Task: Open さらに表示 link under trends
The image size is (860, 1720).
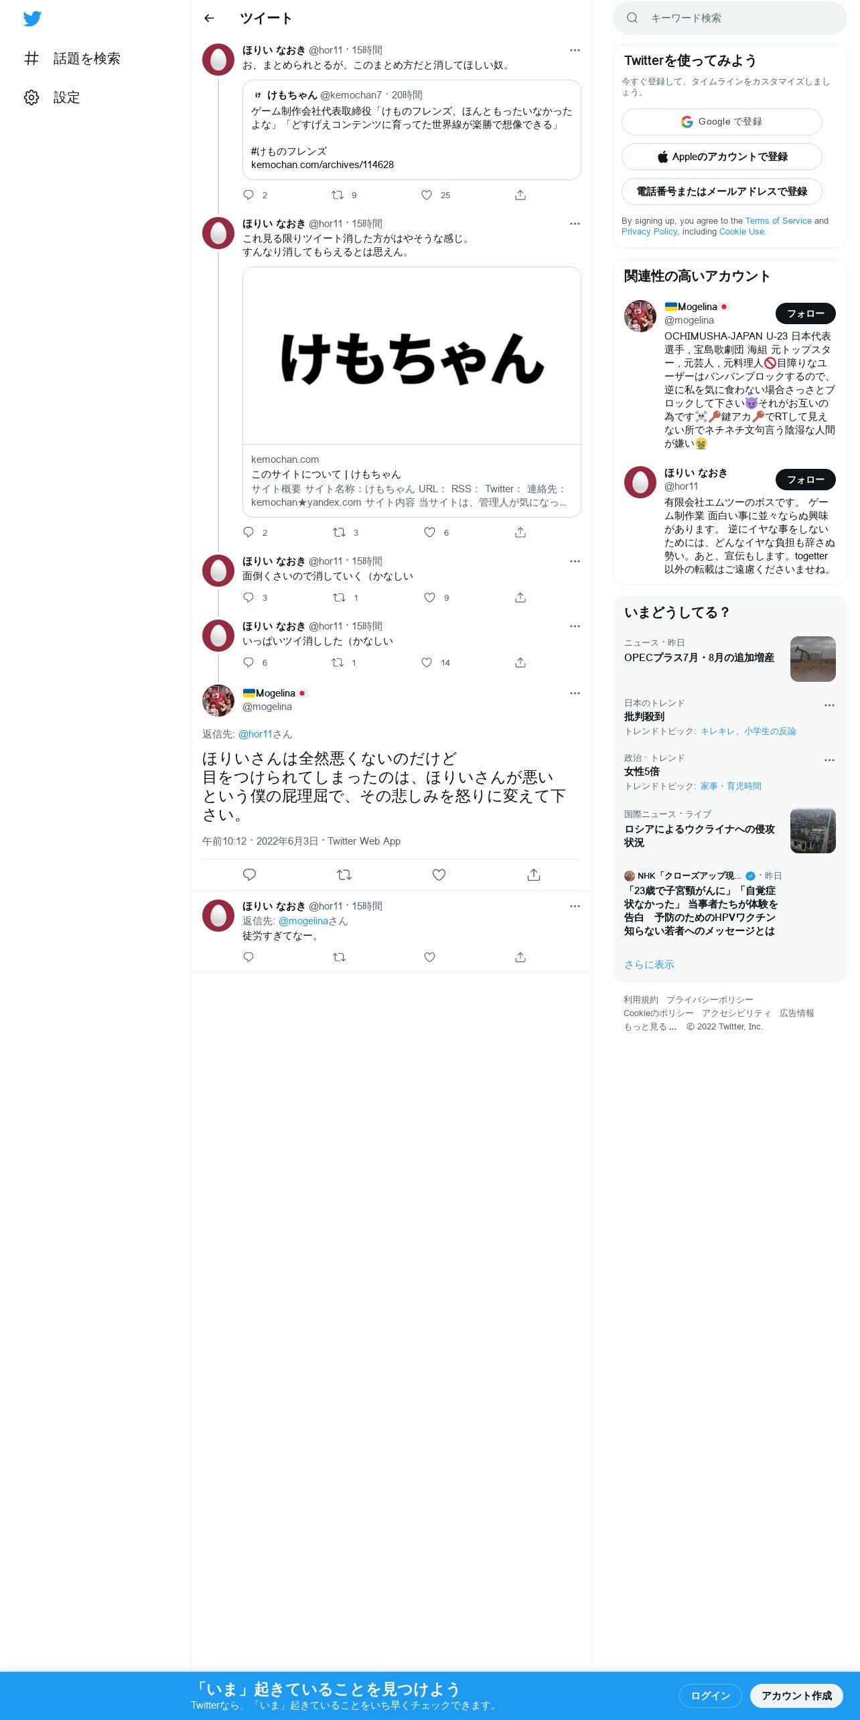Action: (649, 964)
